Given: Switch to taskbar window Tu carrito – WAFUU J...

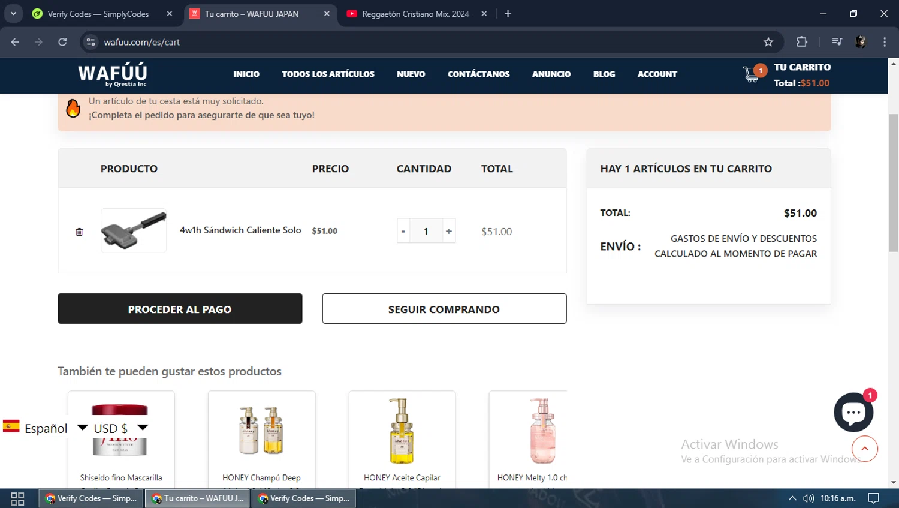Looking at the screenshot, I should (197, 498).
